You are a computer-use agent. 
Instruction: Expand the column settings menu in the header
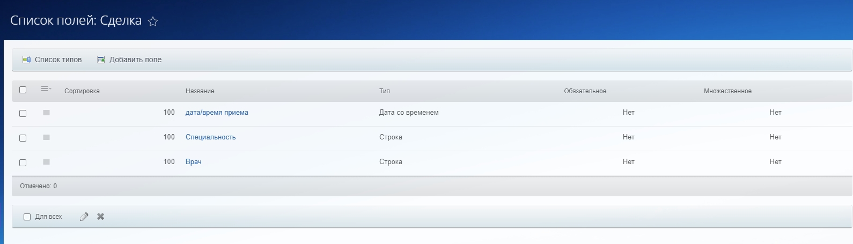click(x=46, y=89)
